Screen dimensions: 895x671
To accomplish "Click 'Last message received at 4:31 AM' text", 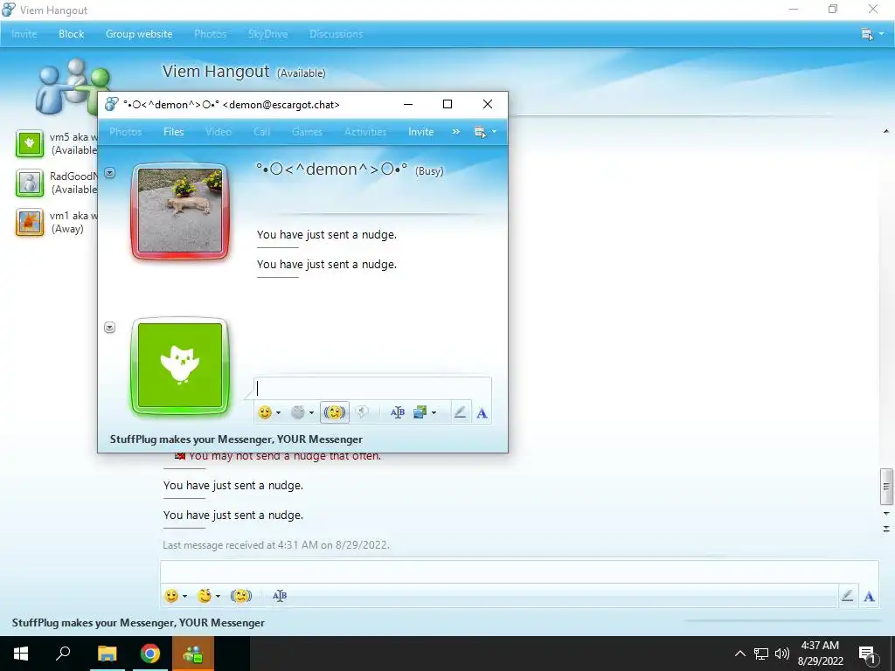I will pyautogui.click(x=276, y=545).
